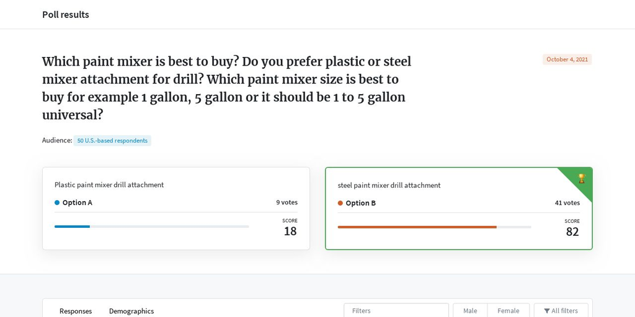Click the winner trophy icon on Option B
The height and width of the screenshot is (317, 635).
point(582,178)
